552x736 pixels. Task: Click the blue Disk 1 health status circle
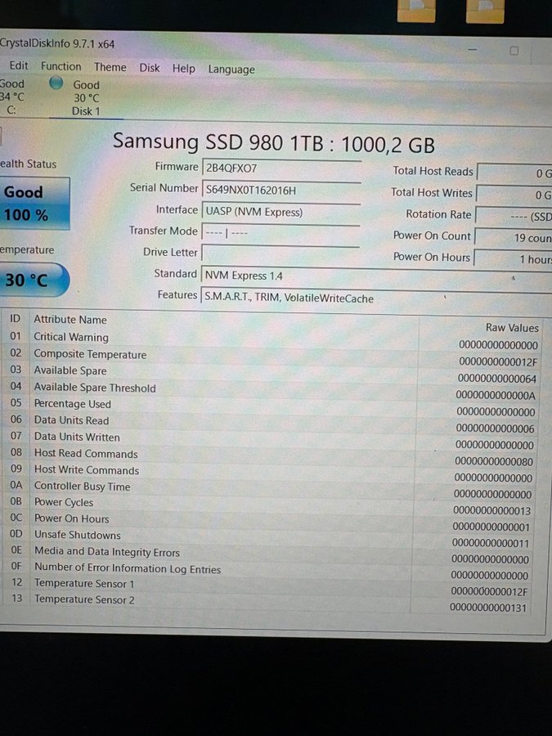pyautogui.click(x=56, y=83)
